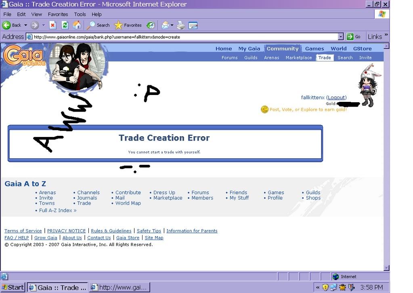Click the Internet zone globe icon
The height and width of the screenshot is (293, 413).
coord(335,276)
